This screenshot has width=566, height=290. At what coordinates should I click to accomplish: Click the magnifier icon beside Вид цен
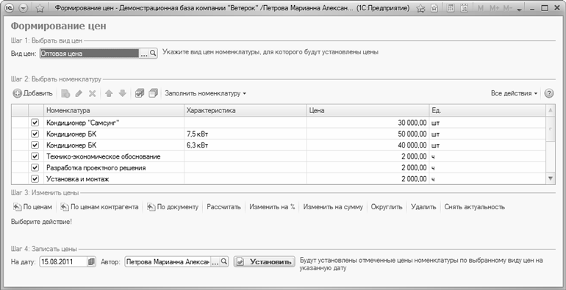[153, 54]
